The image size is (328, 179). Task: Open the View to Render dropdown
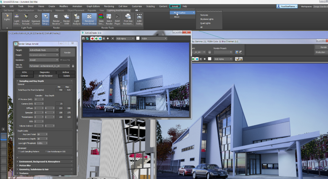tap(49, 66)
